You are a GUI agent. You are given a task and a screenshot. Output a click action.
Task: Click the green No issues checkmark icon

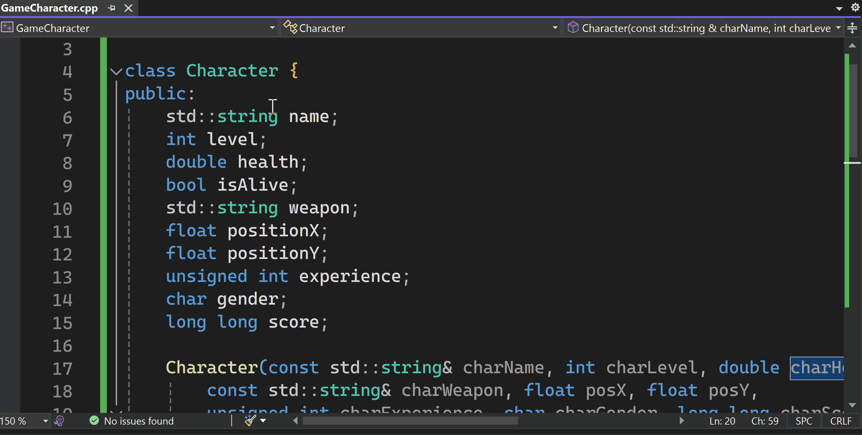click(94, 421)
